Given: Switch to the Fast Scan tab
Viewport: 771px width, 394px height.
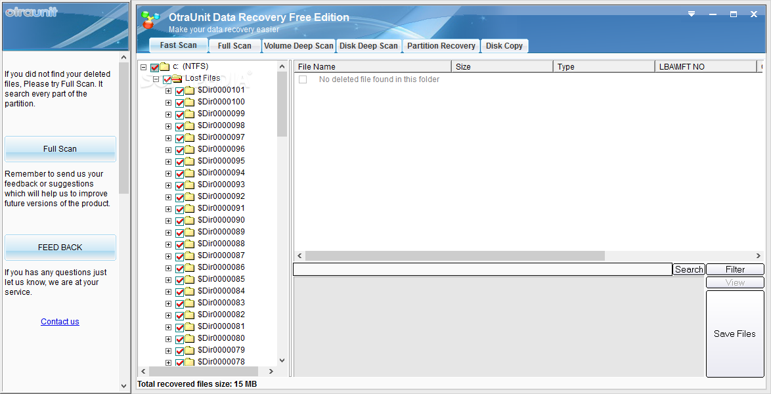Looking at the screenshot, I should click(x=178, y=45).
